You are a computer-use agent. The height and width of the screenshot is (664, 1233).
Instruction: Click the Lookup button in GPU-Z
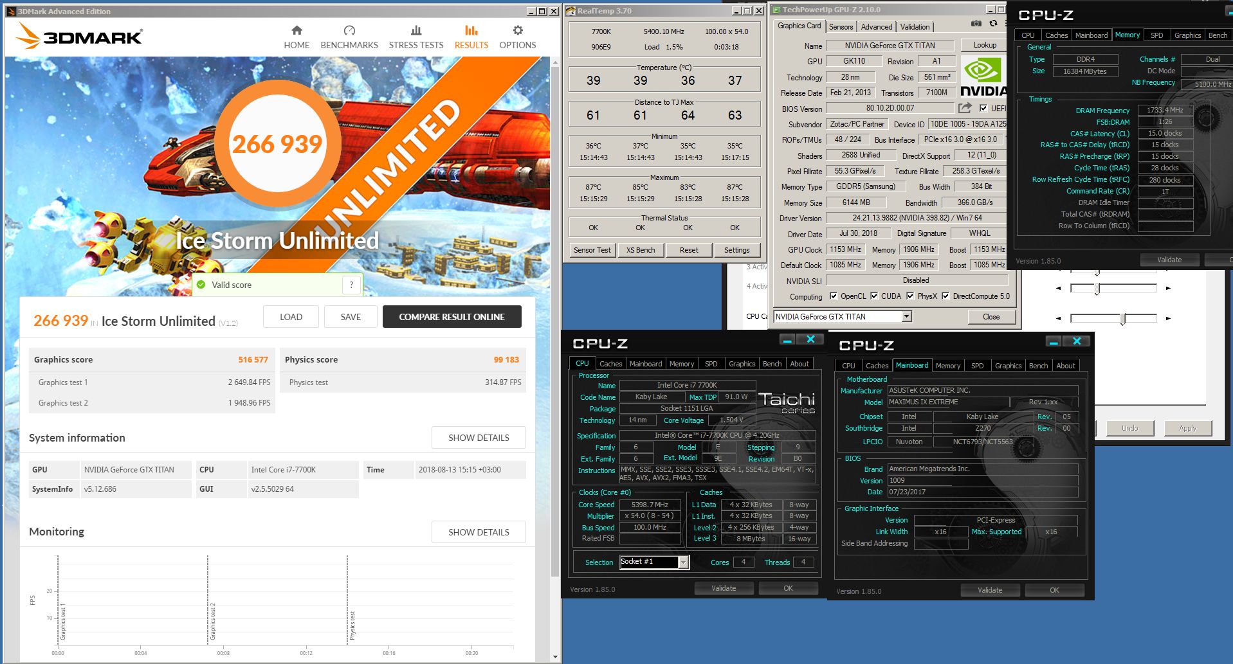pos(985,45)
